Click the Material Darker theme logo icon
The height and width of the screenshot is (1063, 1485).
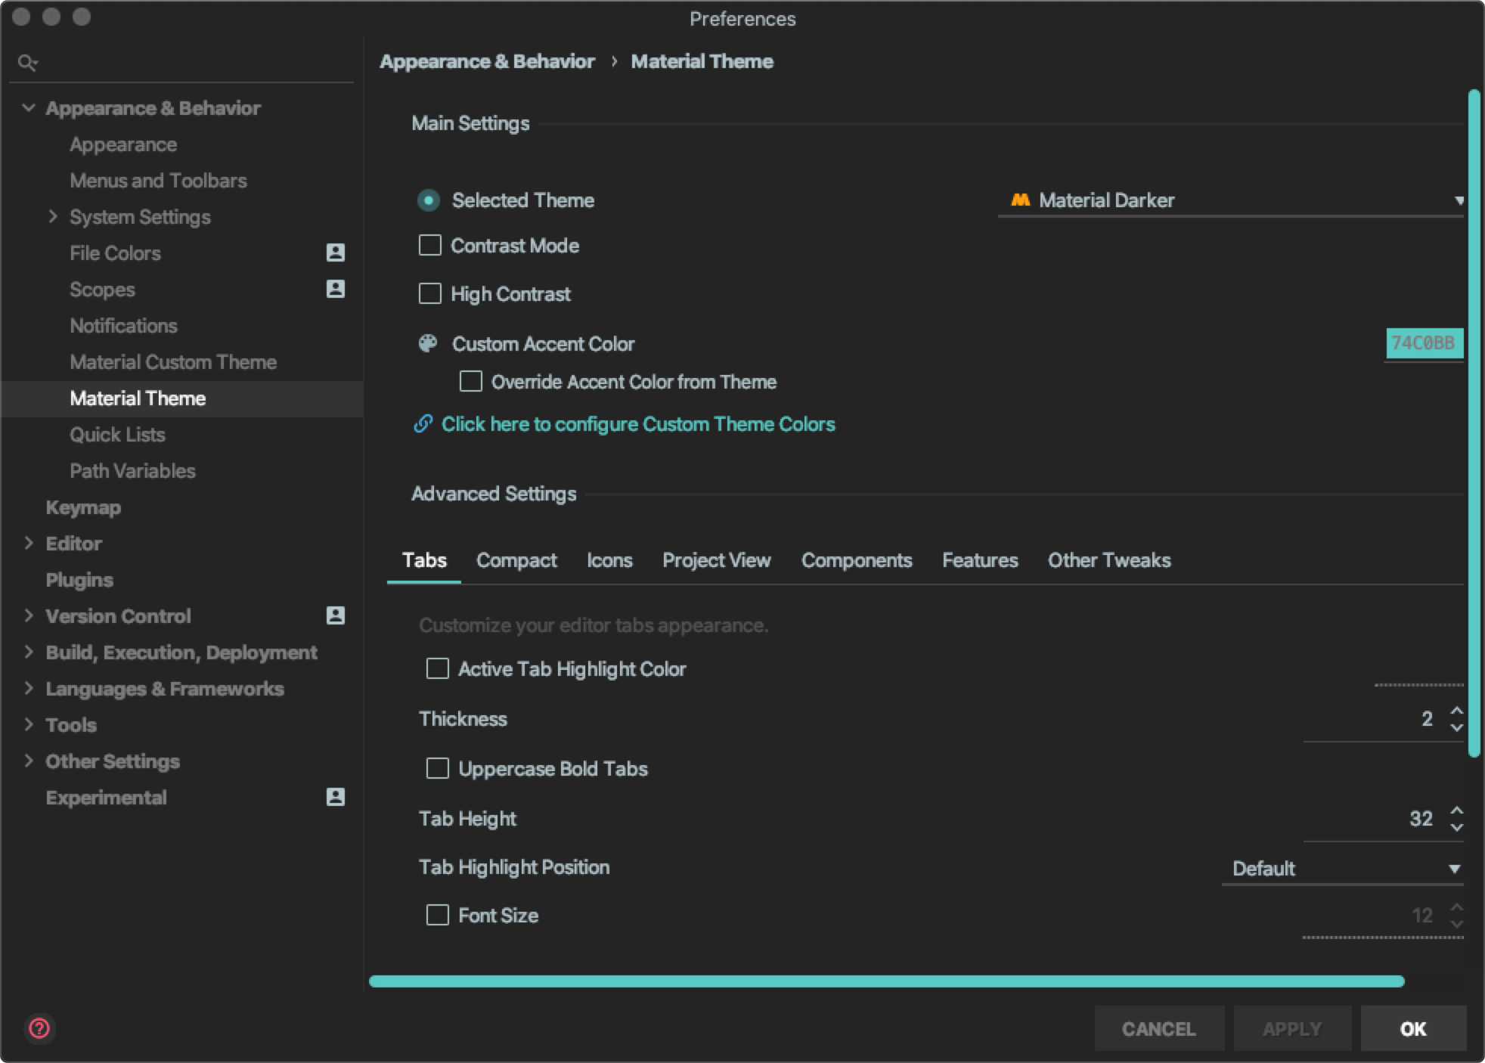click(x=1020, y=200)
